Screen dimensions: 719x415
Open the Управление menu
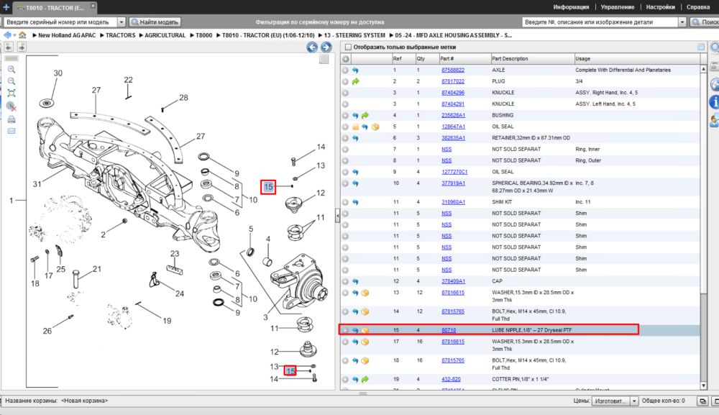617,7
